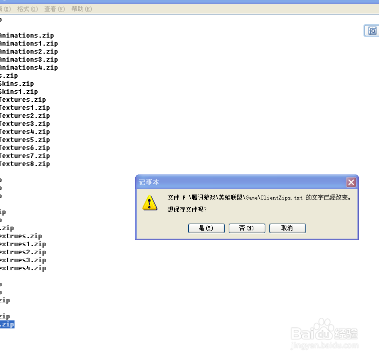Click the line extrues.zip
This screenshot has height=359, width=379.
[x=21, y=236]
